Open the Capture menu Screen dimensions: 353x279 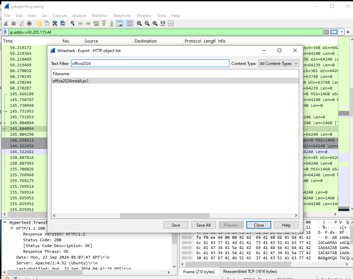tap(60, 16)
